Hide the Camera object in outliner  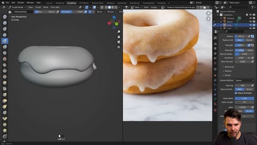click(251, 18)
